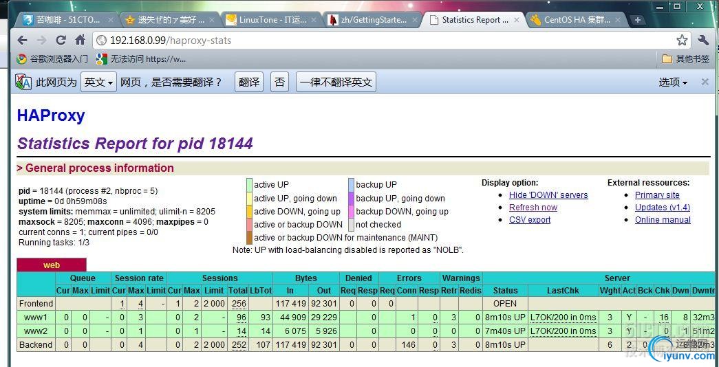Image resolution: width=719 pixels, height=367 pixels.
Task: Click the Backend row label
Action: click(x=36, y=344)
